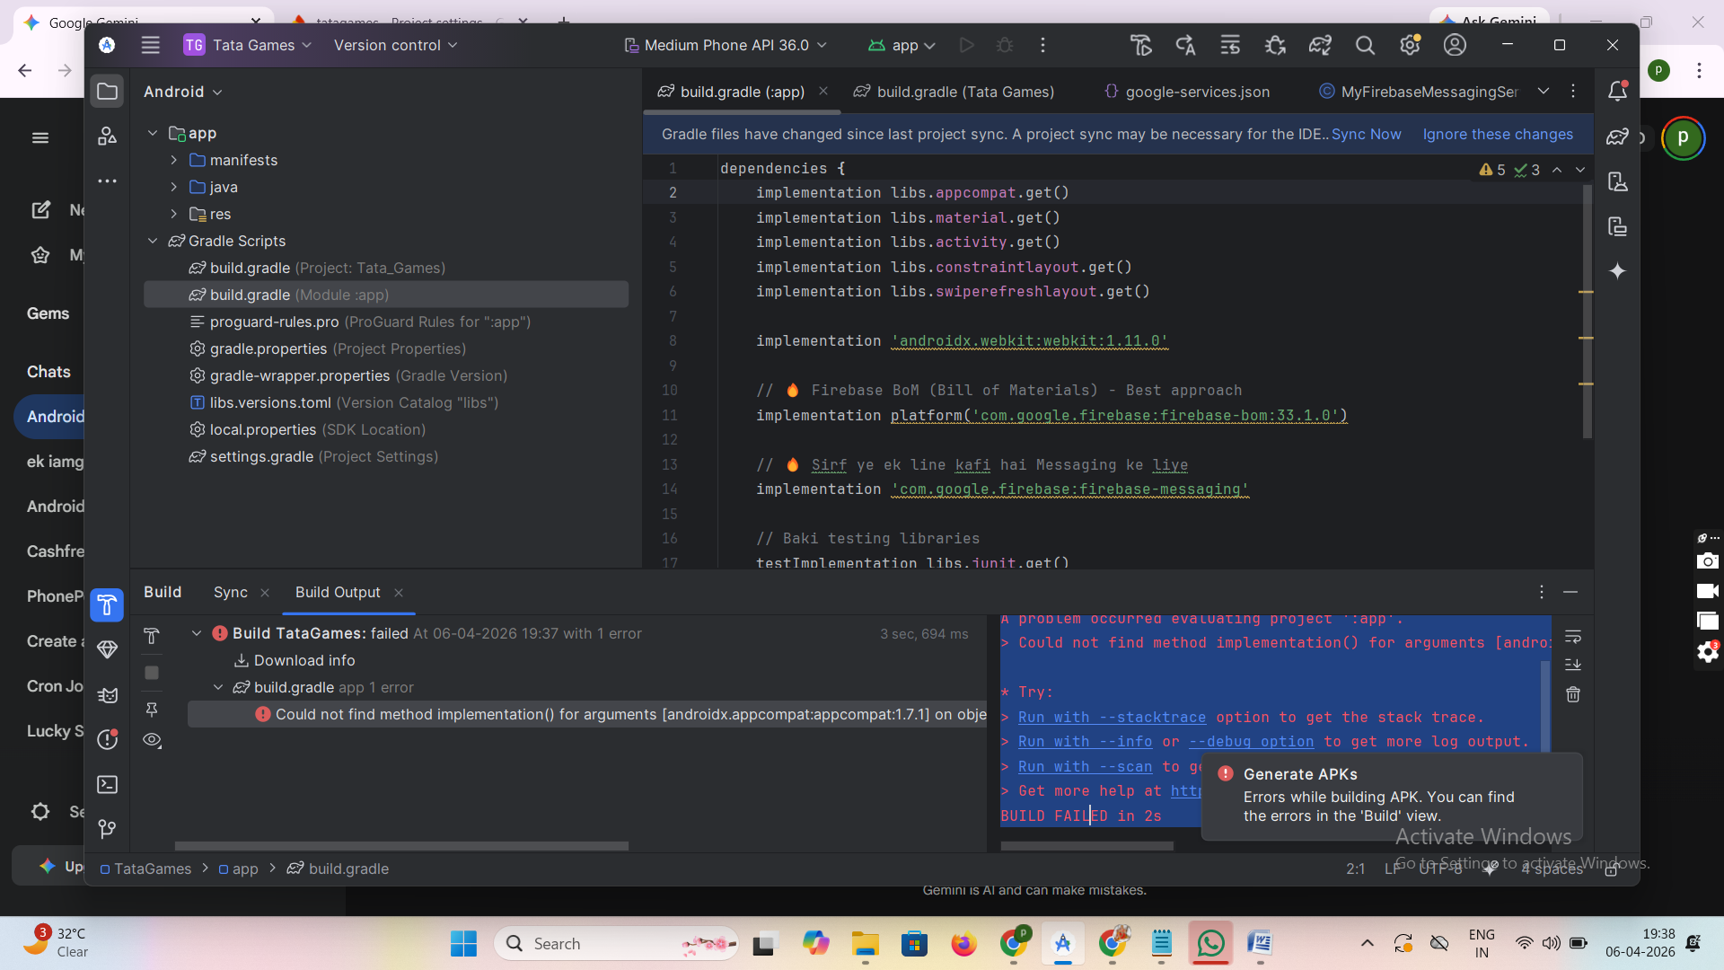Click the Build and Run hammer icon
1724x970 pixels.
1140,45
